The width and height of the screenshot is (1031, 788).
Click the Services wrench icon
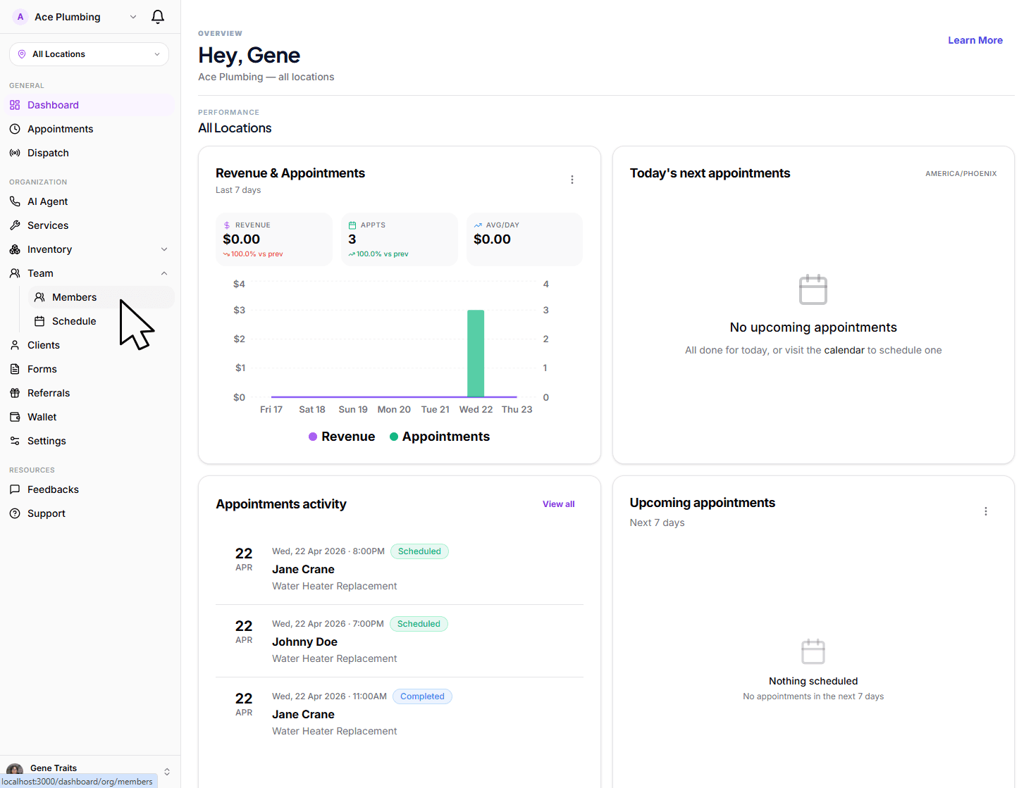click(x=15, y=225)
